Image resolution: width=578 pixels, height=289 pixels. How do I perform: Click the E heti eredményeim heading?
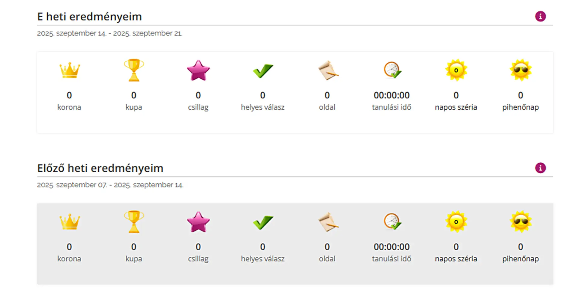tap(89, 17)
